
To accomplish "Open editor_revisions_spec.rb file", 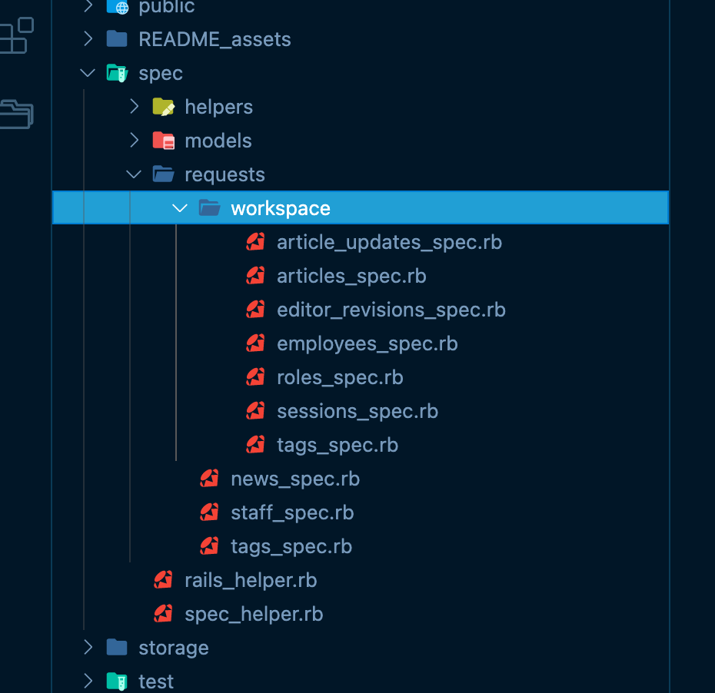I will coord(391,310).
